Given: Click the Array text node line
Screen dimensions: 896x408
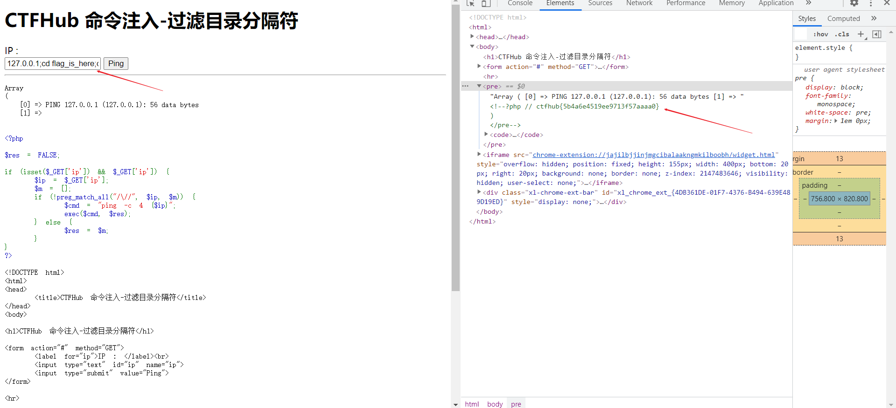Looking at the screenshot, I should (616, 97).
